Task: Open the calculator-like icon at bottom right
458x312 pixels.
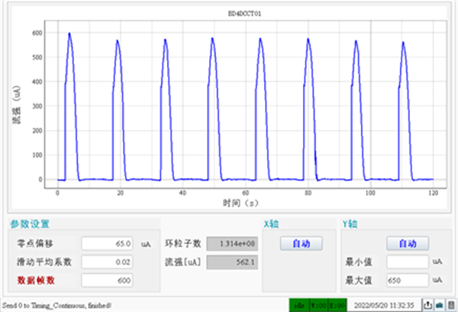Action: 451,305
